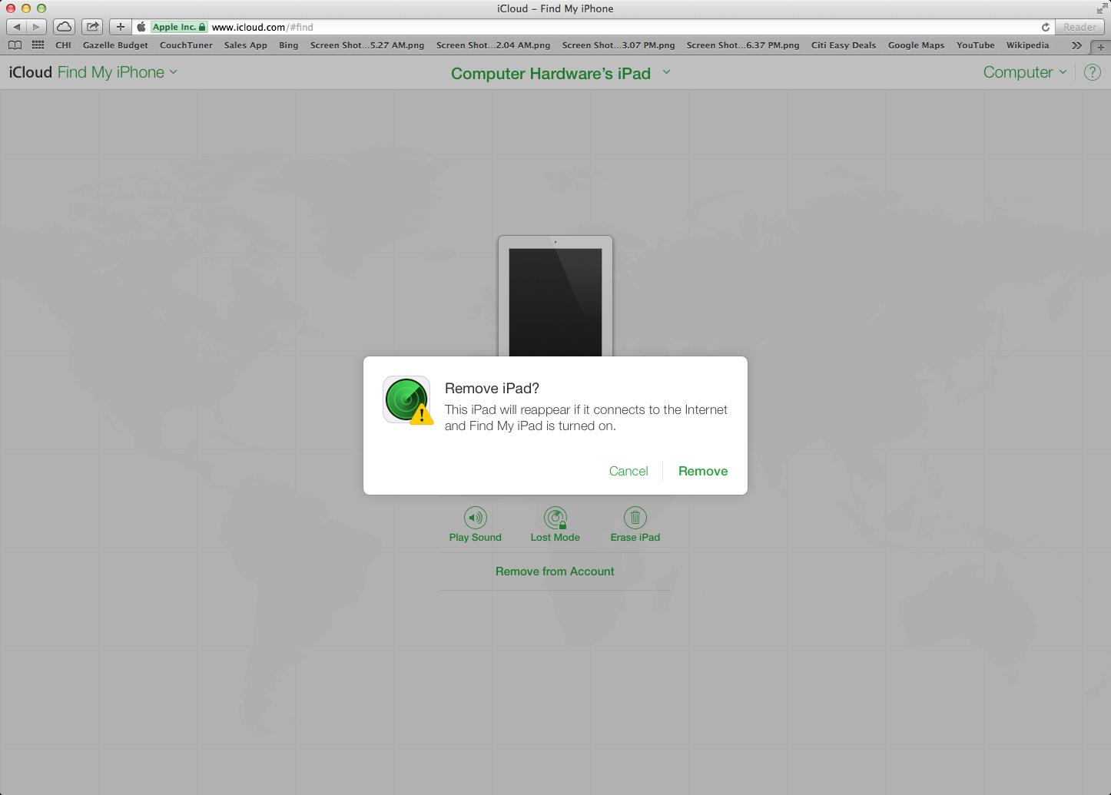Click the Share icon in the toolbar
The image size is (1111, 795).
pos(92,27)
